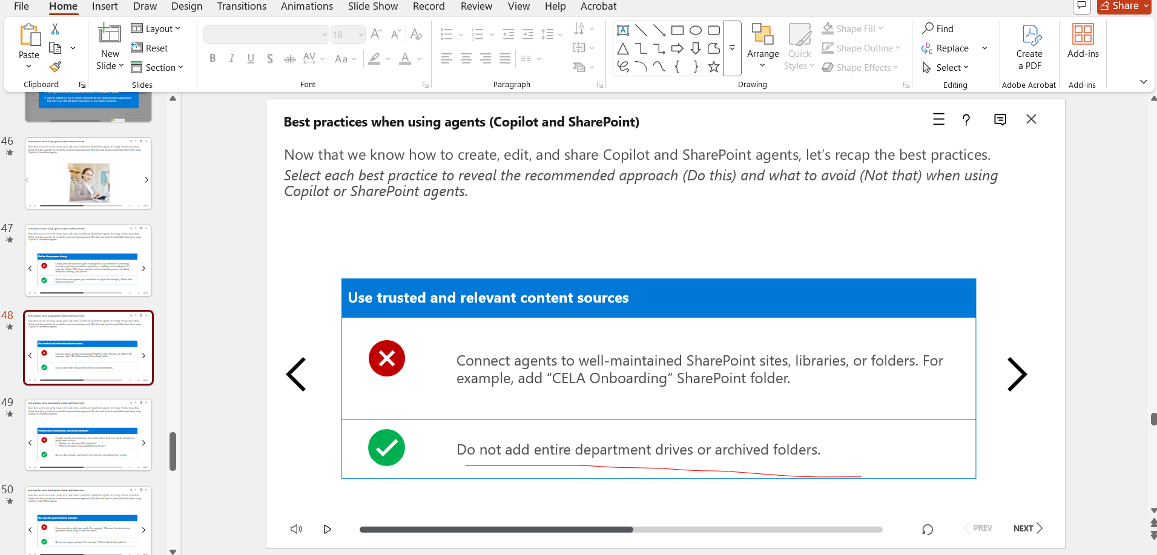Open Change Case dropdown
This screenshot has width=1157, height=555.
tap(344, 59)
